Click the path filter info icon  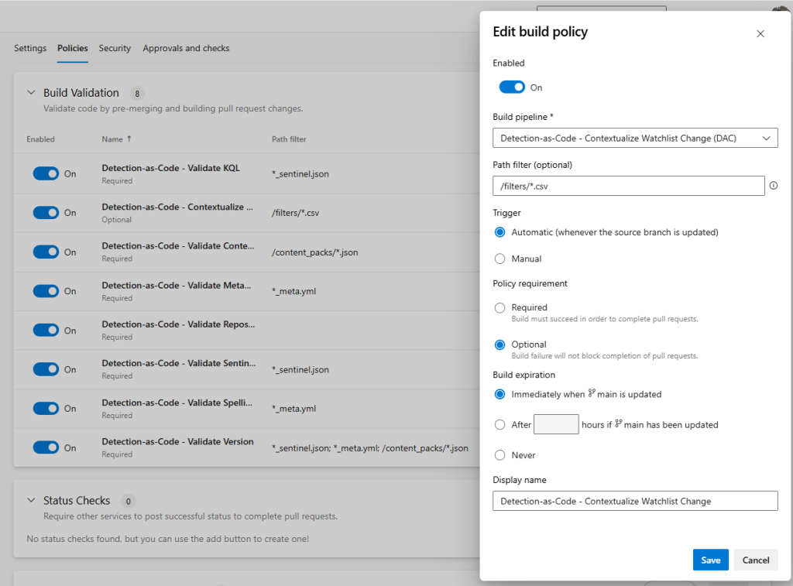[x=774, y=186]
